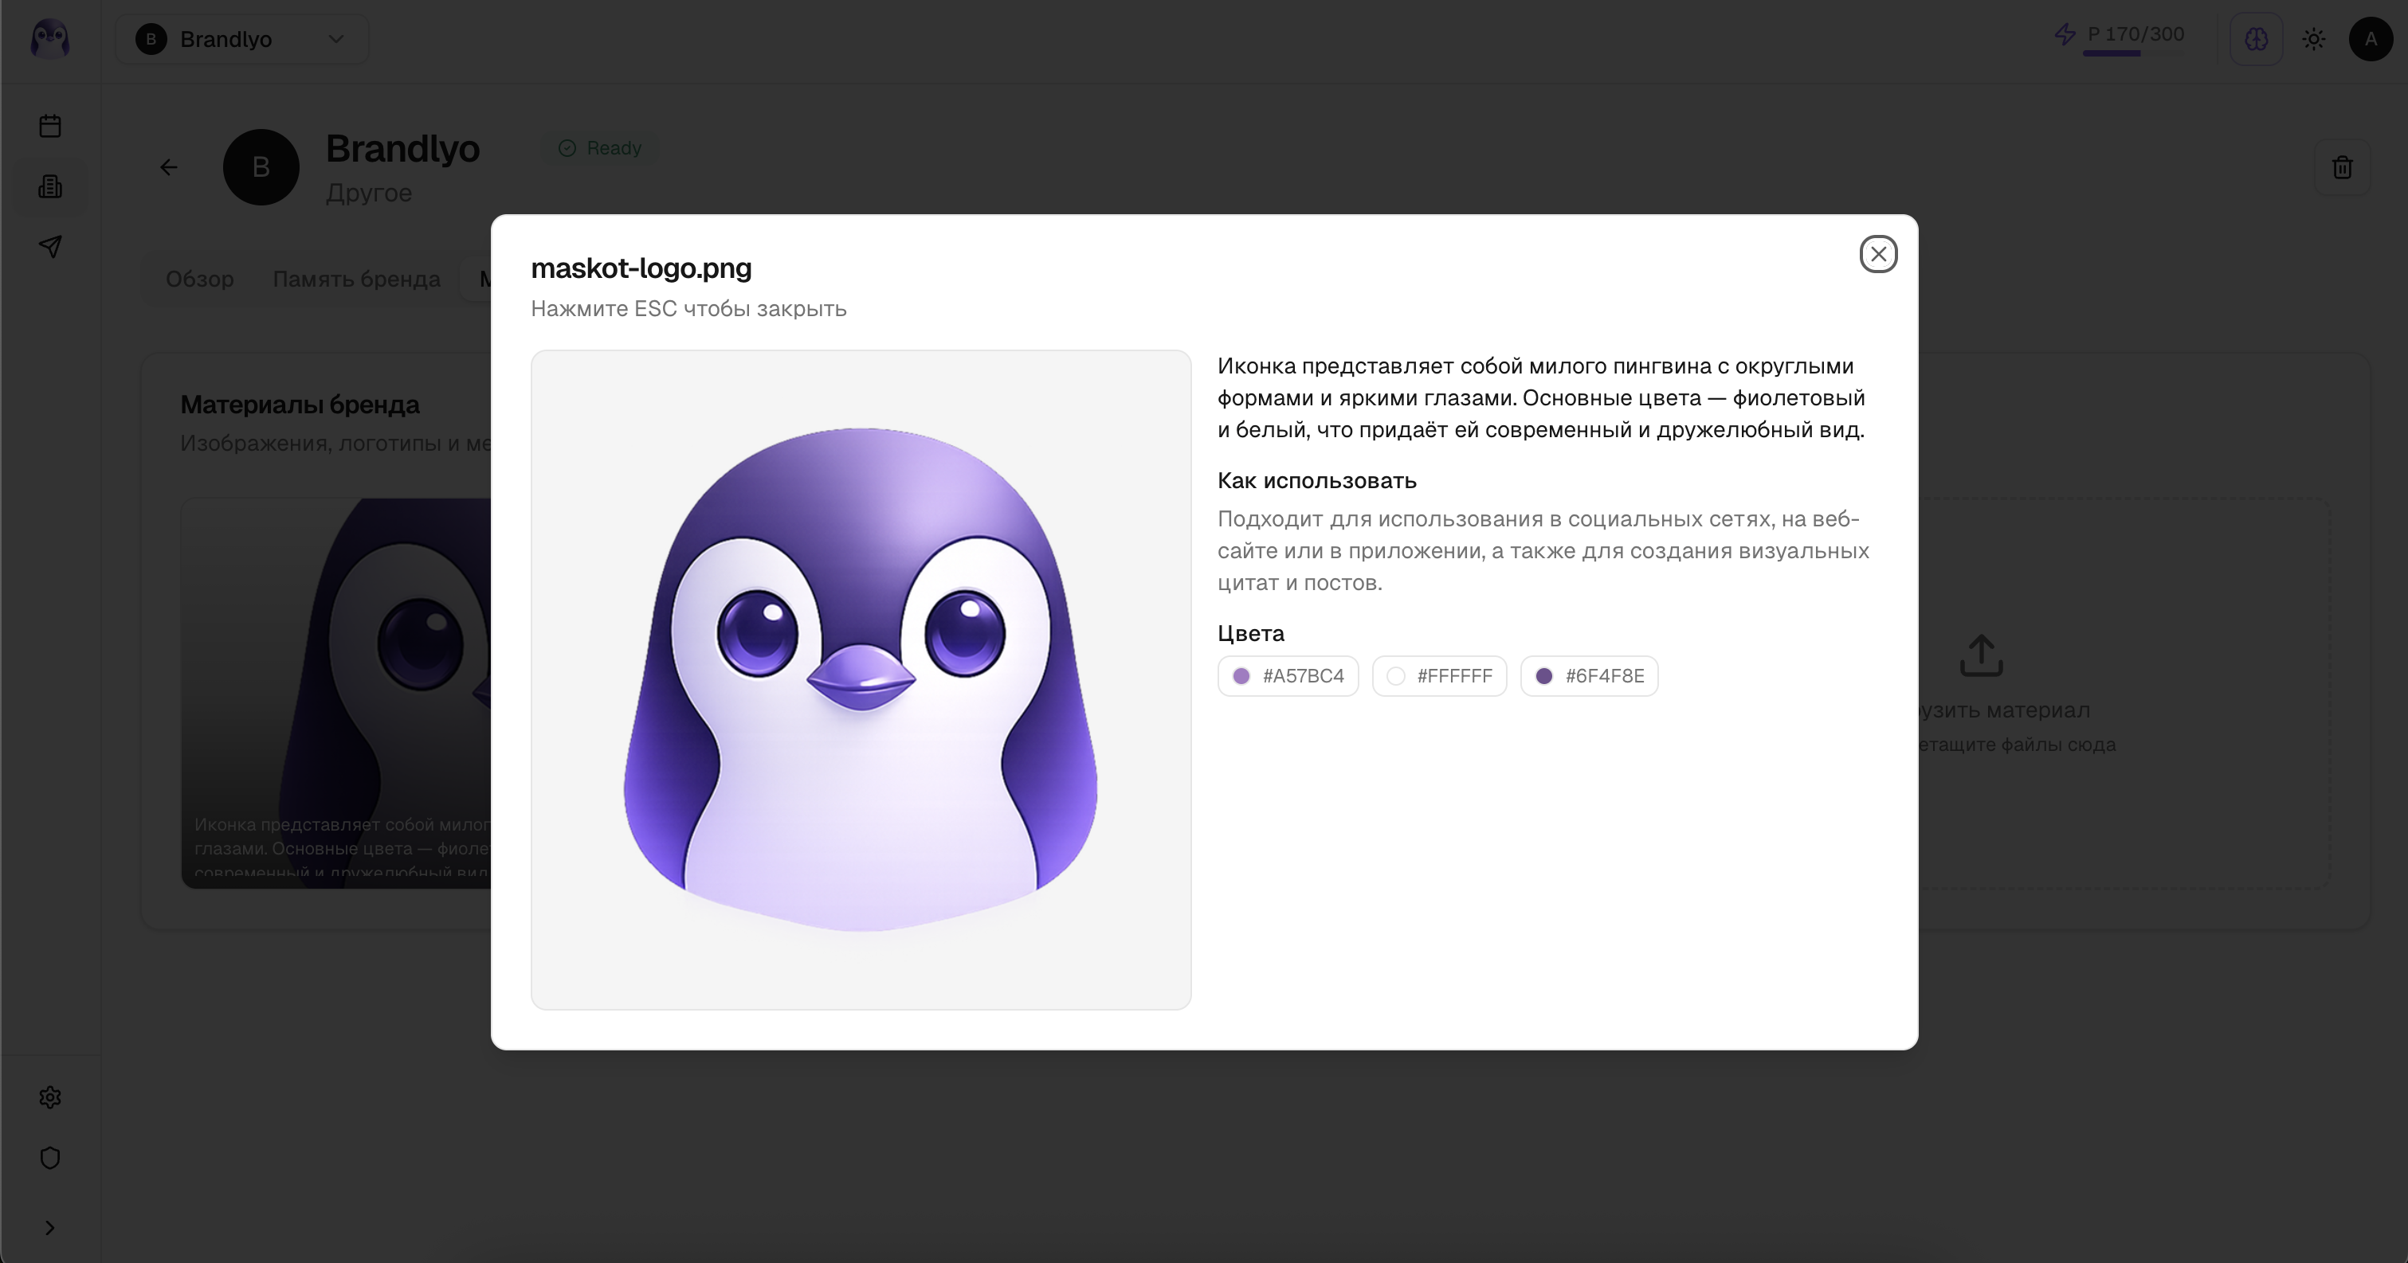Image resolution: width=2408 pixels, height=1263 pixels.
Task: Switch to the Обзор tab
Action: click(x=199, y=280)
